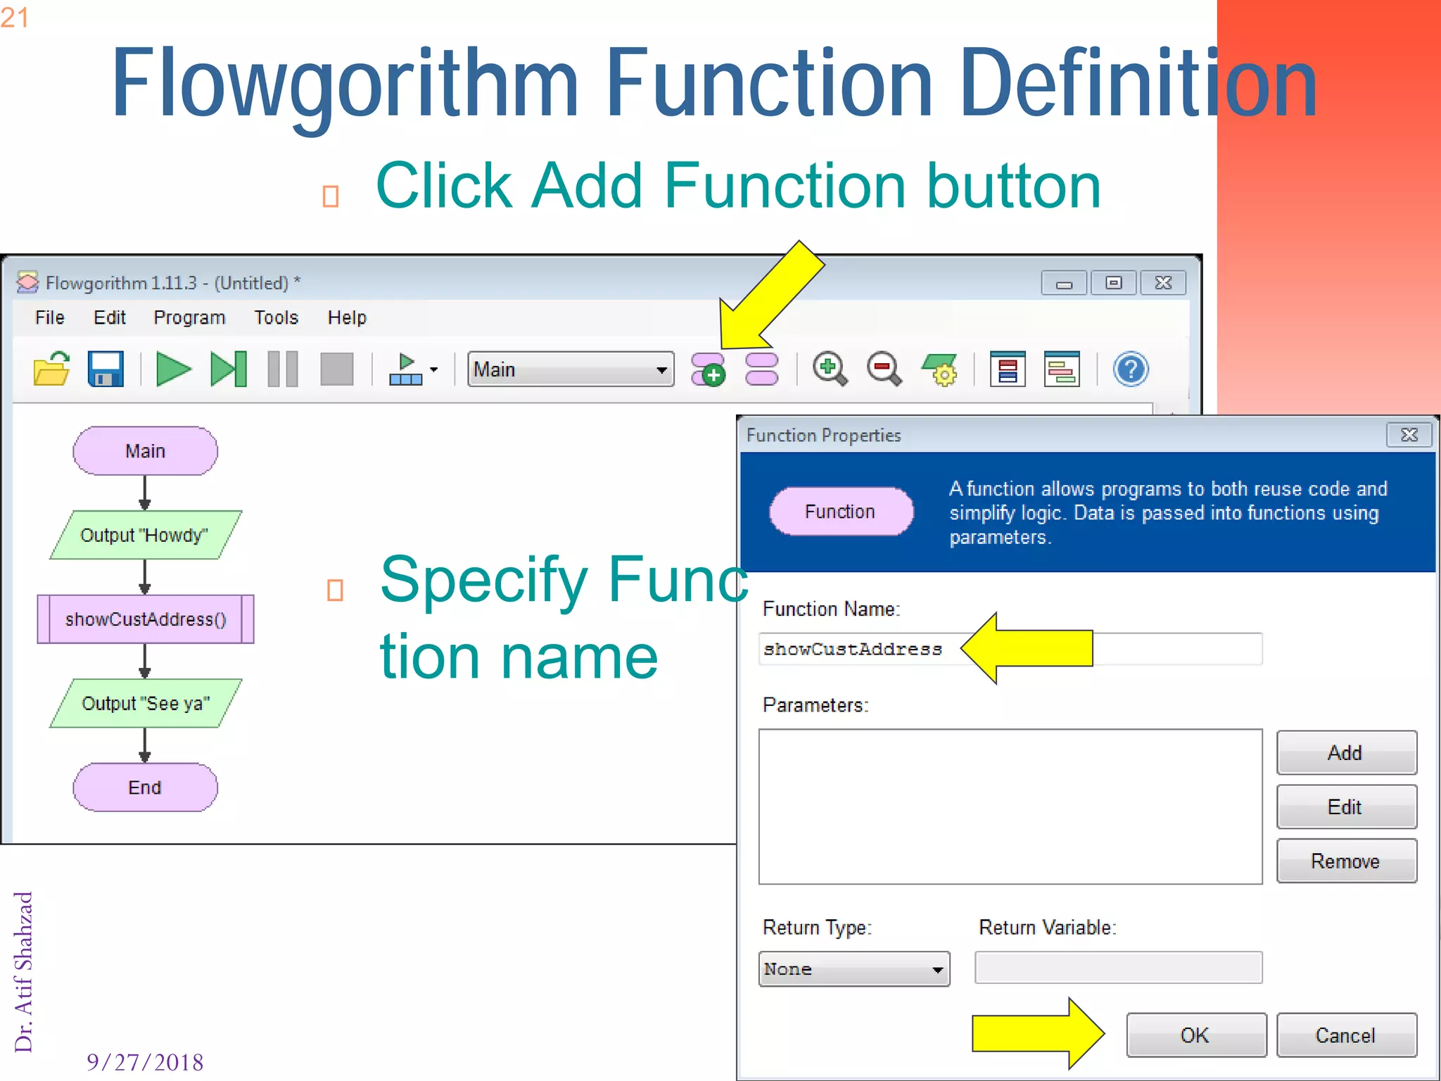Open the run speed dropdown arrow
This screenshot has height=1081, width=1441.
tap(434, 369)
